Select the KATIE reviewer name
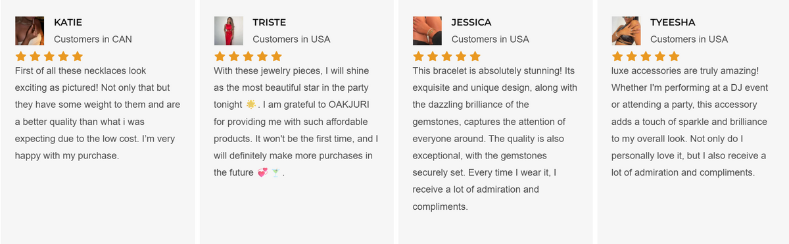789x244 pixels. click(68, 22)
